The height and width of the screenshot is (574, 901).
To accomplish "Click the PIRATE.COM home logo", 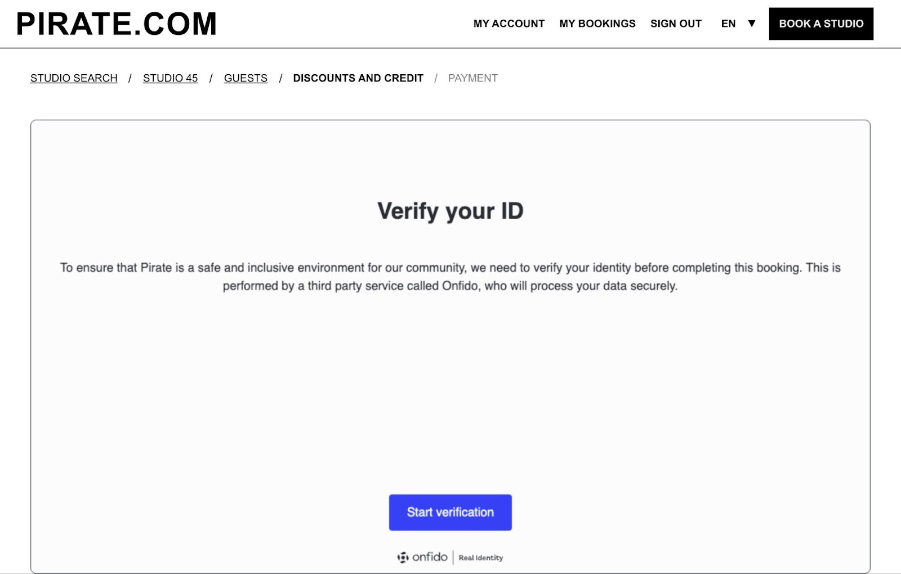I will click(117, 24).
